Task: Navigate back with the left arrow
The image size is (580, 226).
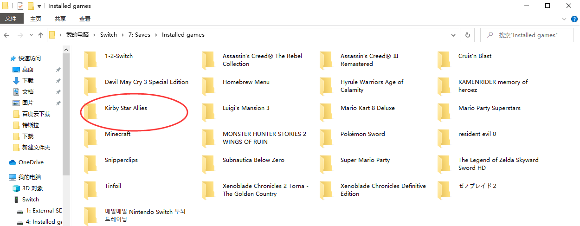Action: click(6, 35)
